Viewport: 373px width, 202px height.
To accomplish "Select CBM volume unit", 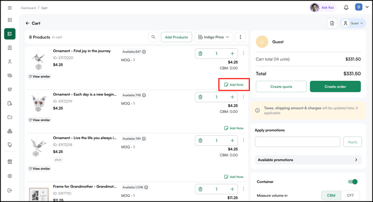I will pos(331,195).
